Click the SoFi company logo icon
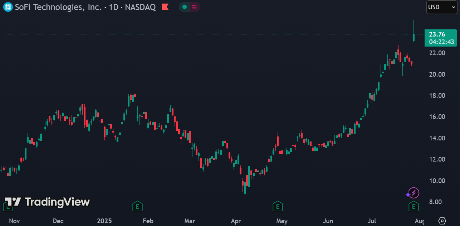 pos(8,7)
